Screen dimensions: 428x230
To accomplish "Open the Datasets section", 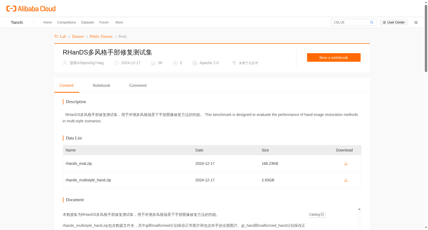I will (x=87, y=22).
